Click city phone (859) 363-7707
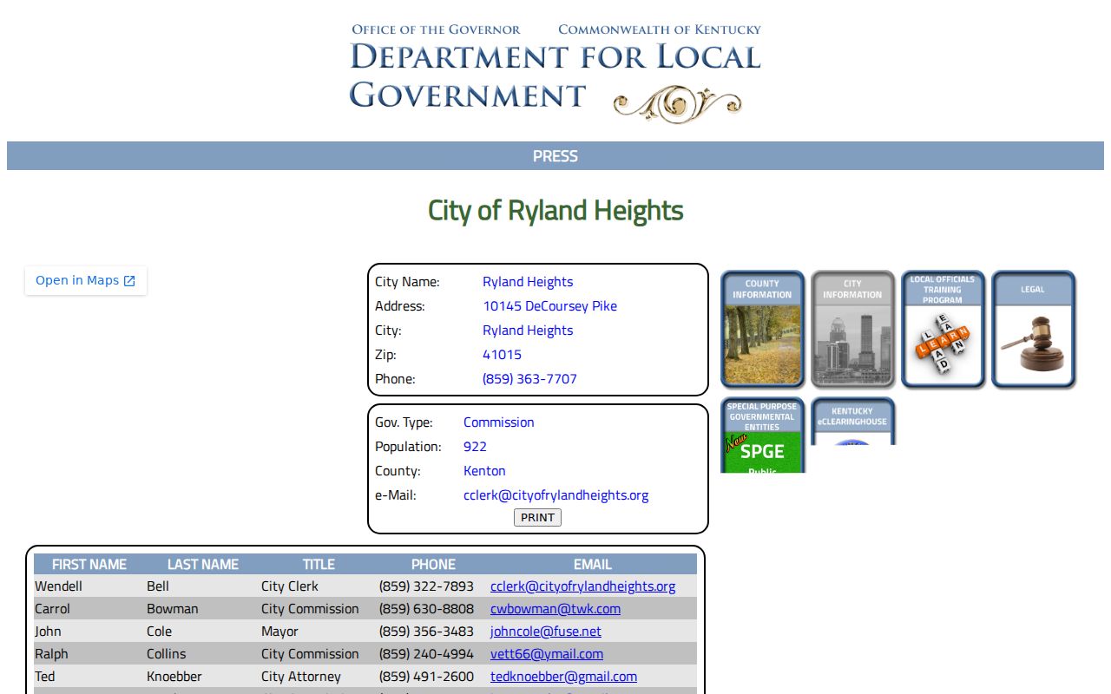The height and width of the screenshot is (694, 1111). tap(529, 379)
